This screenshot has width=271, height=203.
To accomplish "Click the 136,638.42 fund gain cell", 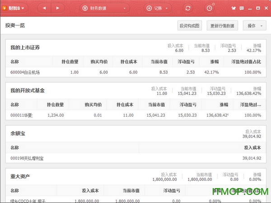I will (x=217, y=115).
